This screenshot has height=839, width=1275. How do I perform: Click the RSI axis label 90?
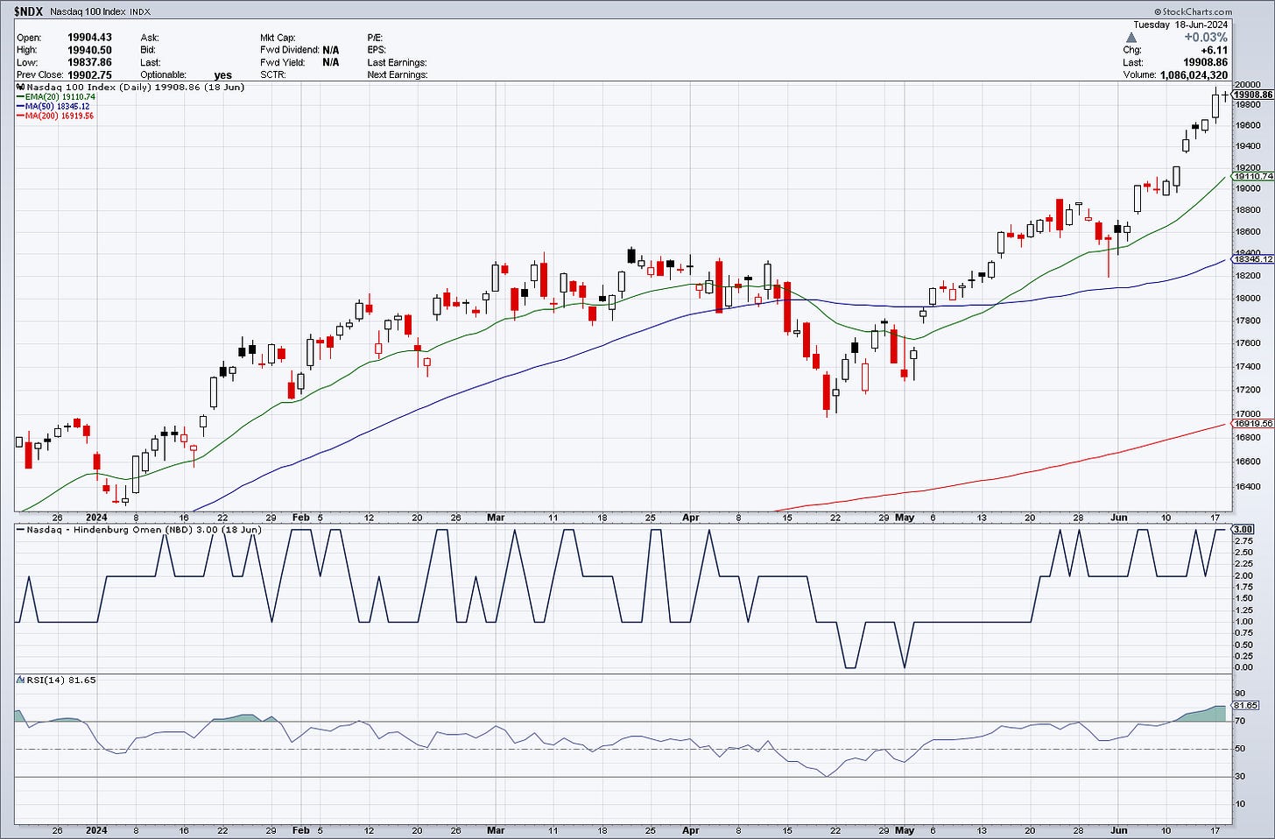(x=1240, y=694)
